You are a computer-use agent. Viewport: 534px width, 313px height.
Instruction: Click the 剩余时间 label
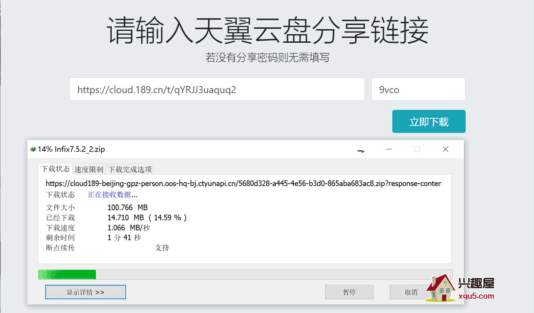coord(61,238)
